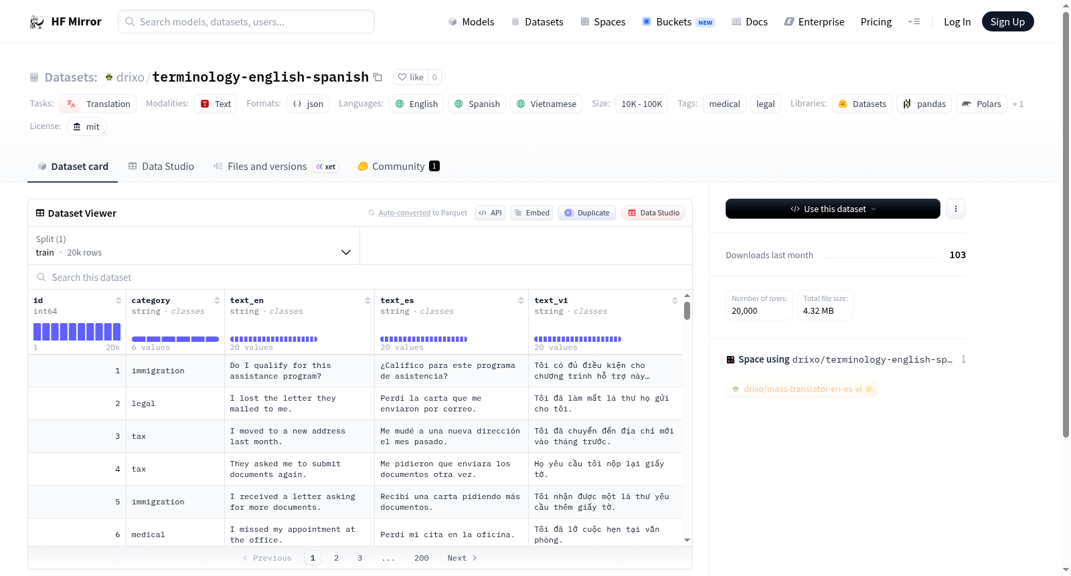Go to Models in navigation

pyautogui.click(x=471, y=22)
